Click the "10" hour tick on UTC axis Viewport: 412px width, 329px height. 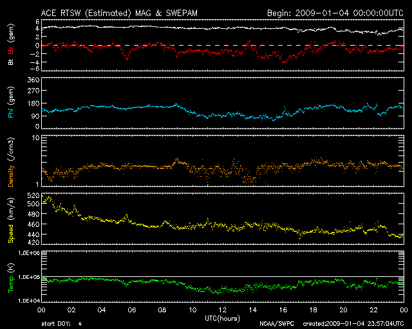(x=192, y=310)
